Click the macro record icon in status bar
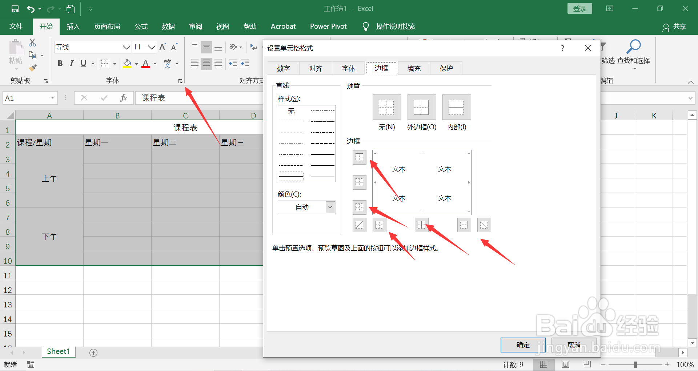This screenshot has width=698, height=371. pyautogui.click(x=31, y=364)
